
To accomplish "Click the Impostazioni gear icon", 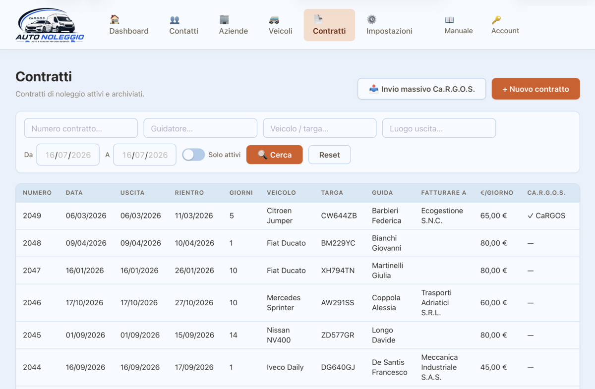I will (371, 19).
